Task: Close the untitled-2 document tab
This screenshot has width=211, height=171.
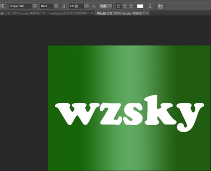Action: tap(147, 13)
